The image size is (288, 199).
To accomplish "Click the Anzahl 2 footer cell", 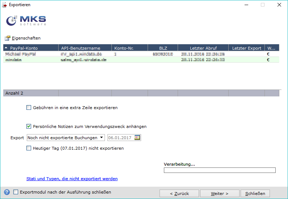I will [31, 93].
